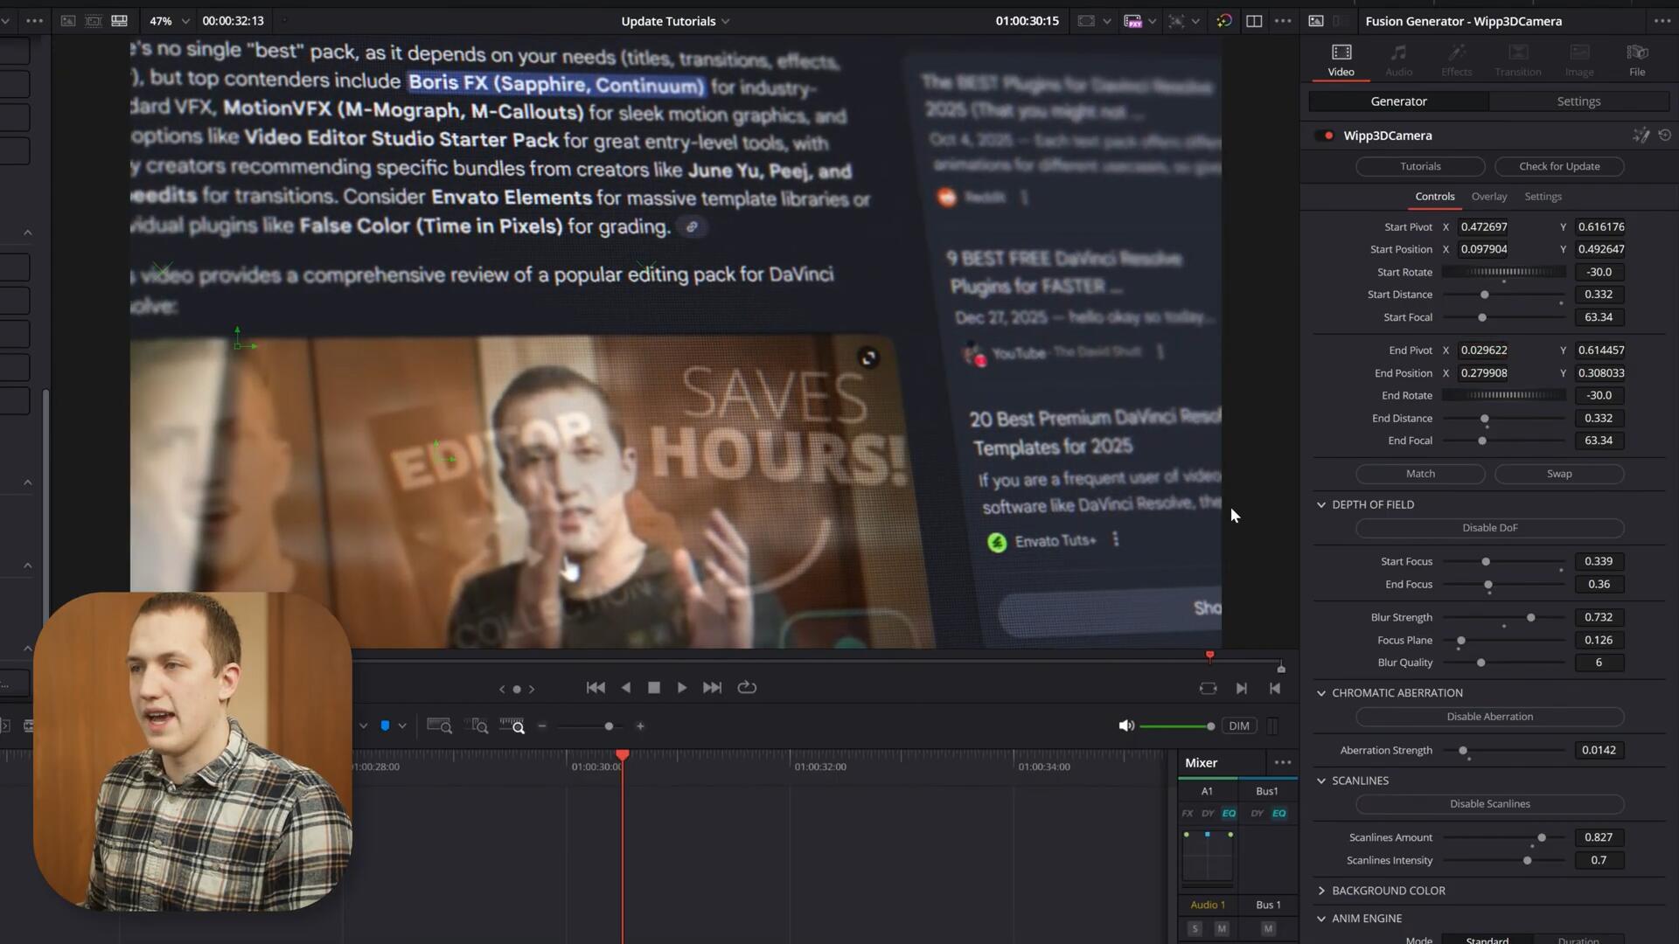Adjust the Blur Strength slider handle
The height and width of the screenshot is (944, 1679).
(x=1530, y=618)
